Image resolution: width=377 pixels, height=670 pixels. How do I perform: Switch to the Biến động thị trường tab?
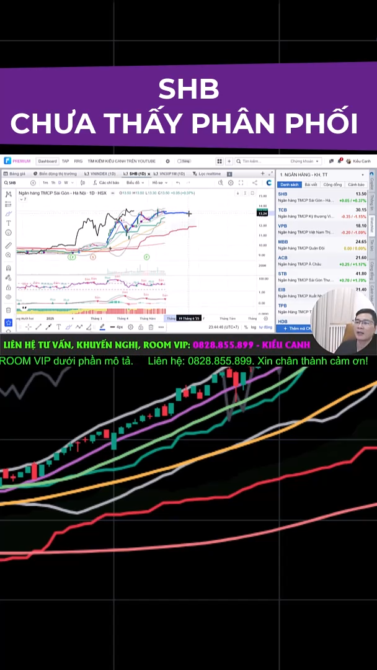click(x=55, y=174)
